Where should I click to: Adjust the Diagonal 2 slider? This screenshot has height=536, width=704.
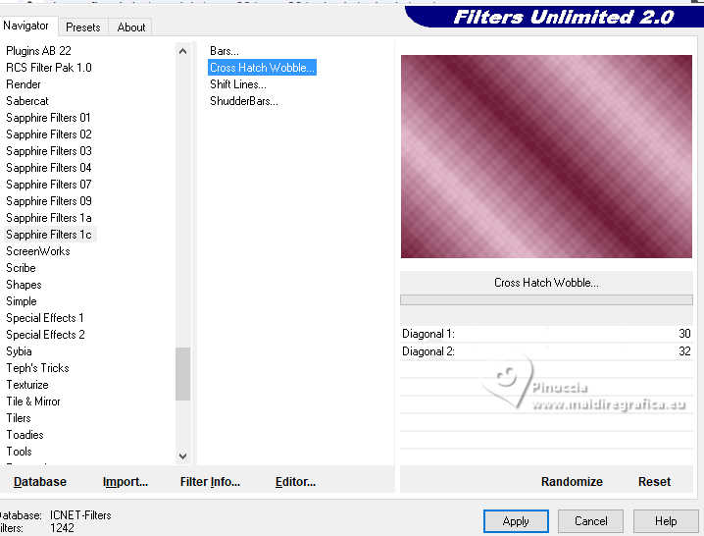point(546,351)
